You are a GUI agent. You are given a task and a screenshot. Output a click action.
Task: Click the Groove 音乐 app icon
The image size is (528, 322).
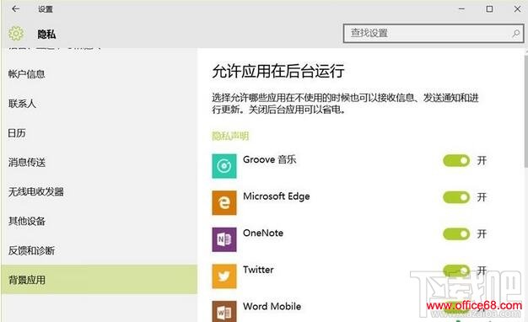pyautogui.click(x=224, y=166)
